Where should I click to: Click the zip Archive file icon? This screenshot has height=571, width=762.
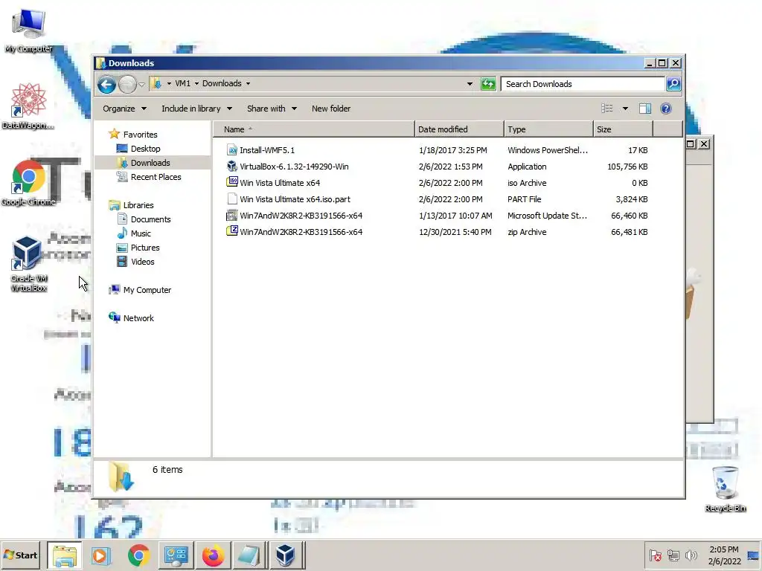(232, 232)
